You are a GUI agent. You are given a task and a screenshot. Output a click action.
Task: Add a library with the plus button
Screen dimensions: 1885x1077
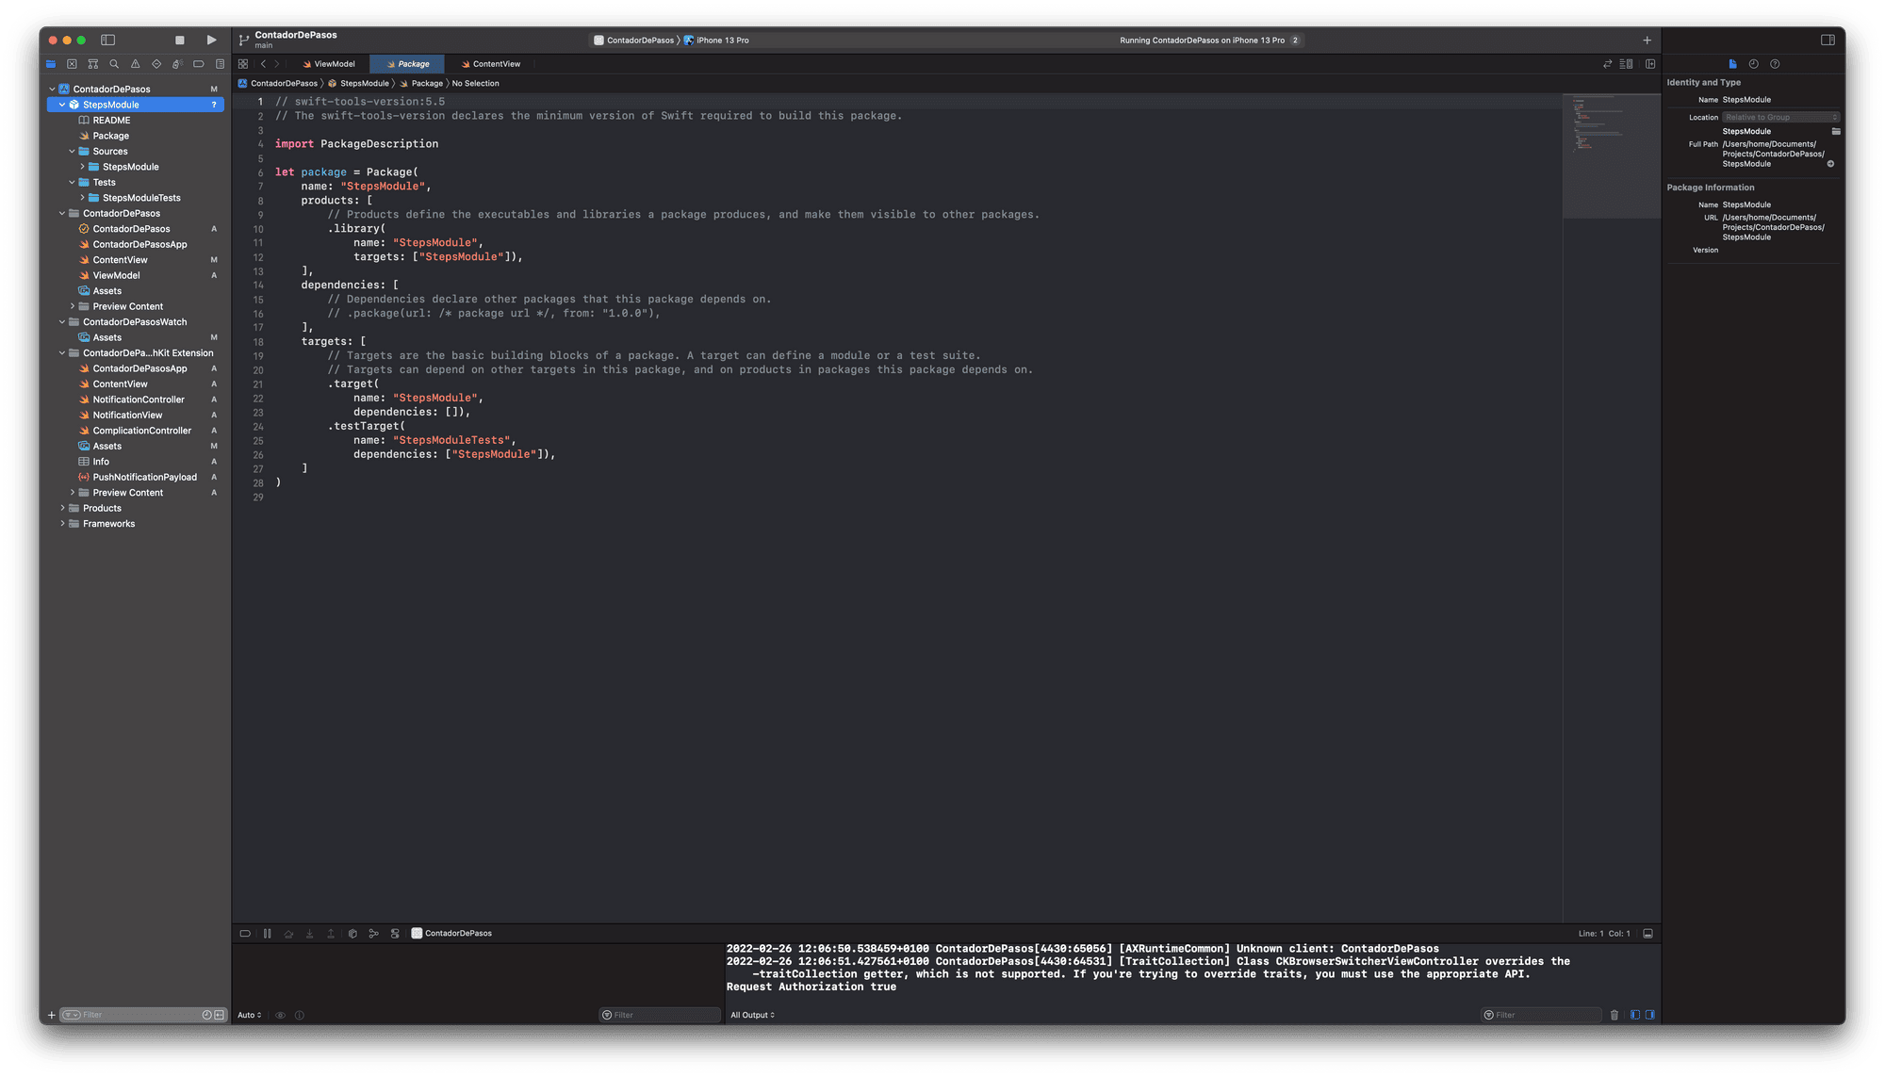(x=1647, y=40)
